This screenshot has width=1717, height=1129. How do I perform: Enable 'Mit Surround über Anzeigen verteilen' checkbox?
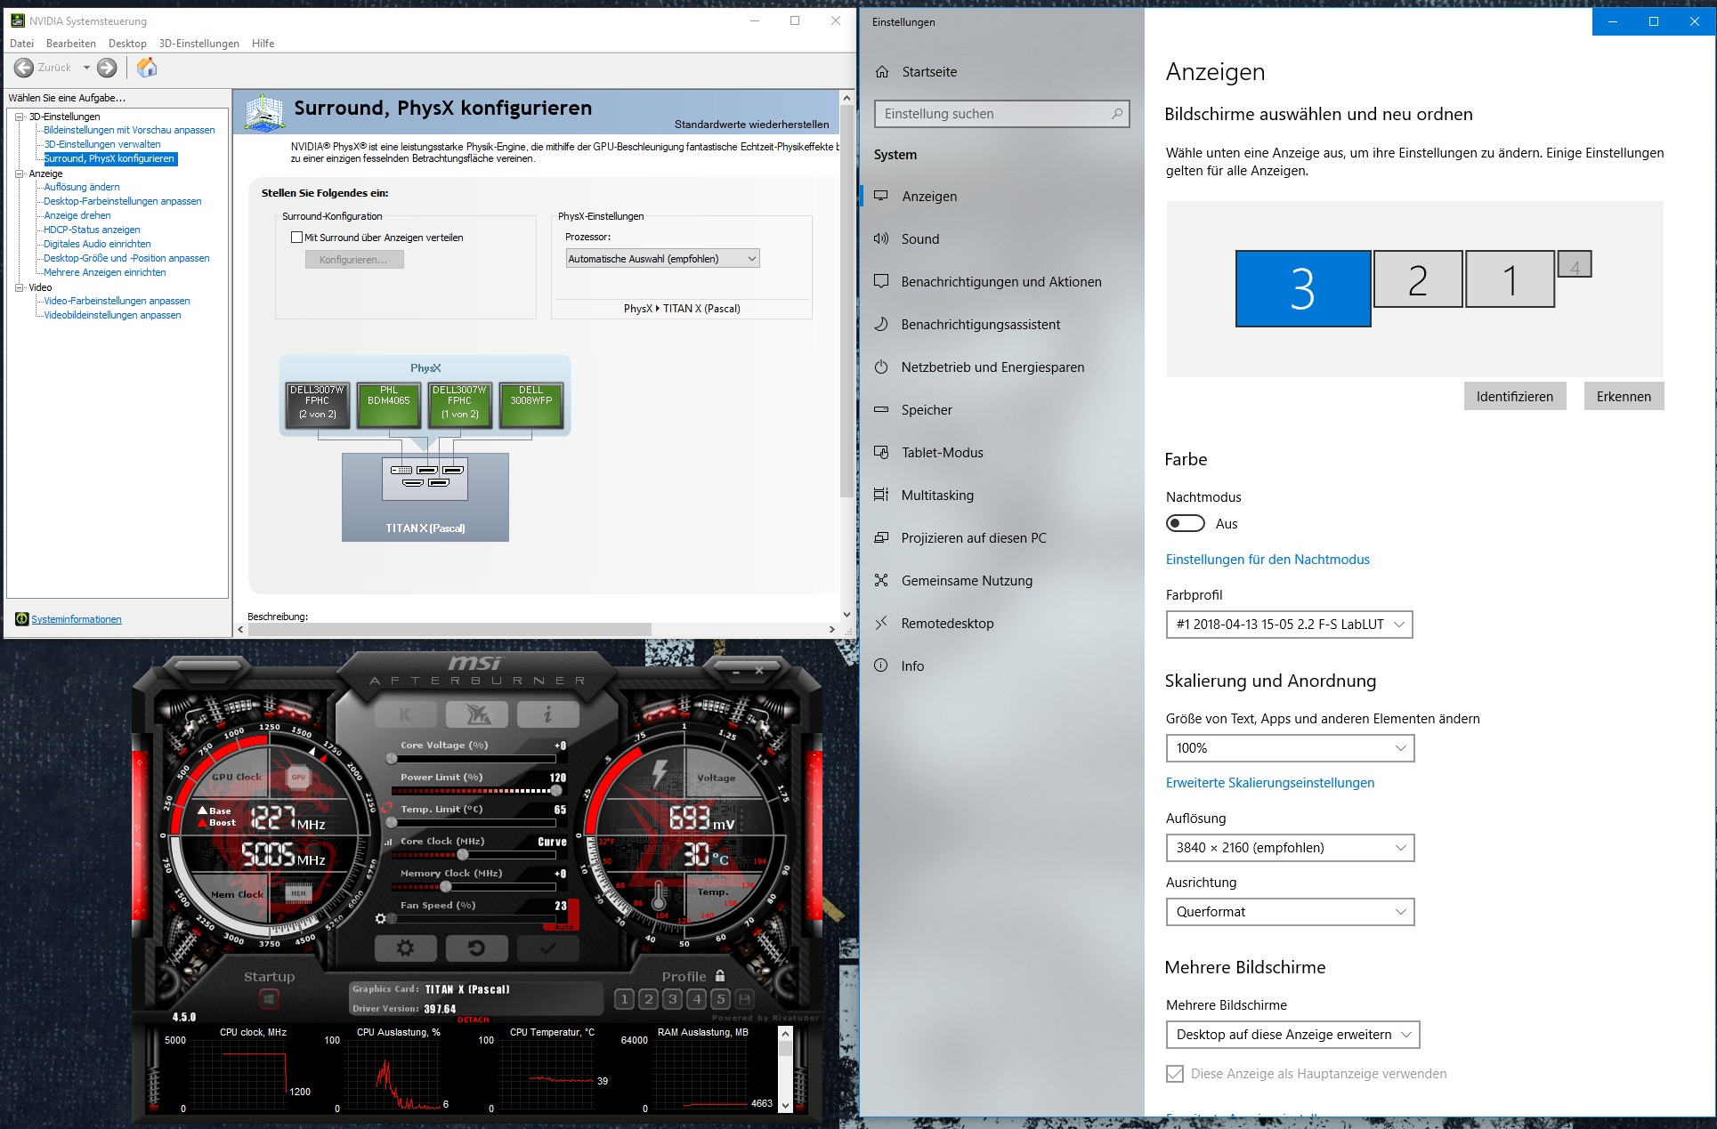tap(297, 238)
